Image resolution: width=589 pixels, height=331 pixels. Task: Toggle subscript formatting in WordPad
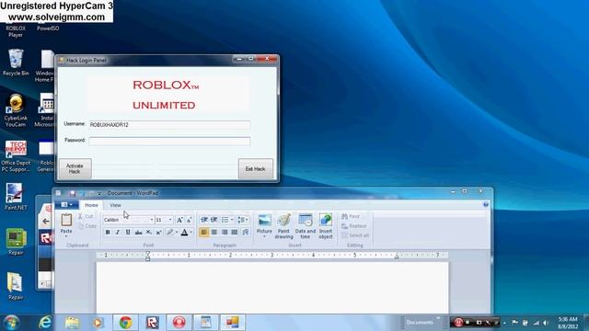(x=149, y=233)
